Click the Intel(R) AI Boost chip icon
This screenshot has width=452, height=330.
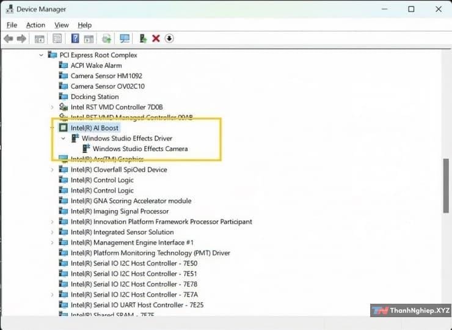(63, 128)
